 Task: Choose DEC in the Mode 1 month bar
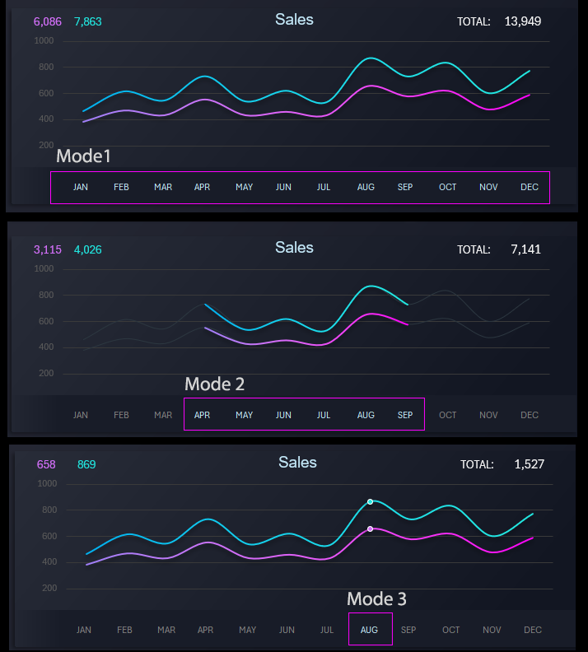(530, 187)
